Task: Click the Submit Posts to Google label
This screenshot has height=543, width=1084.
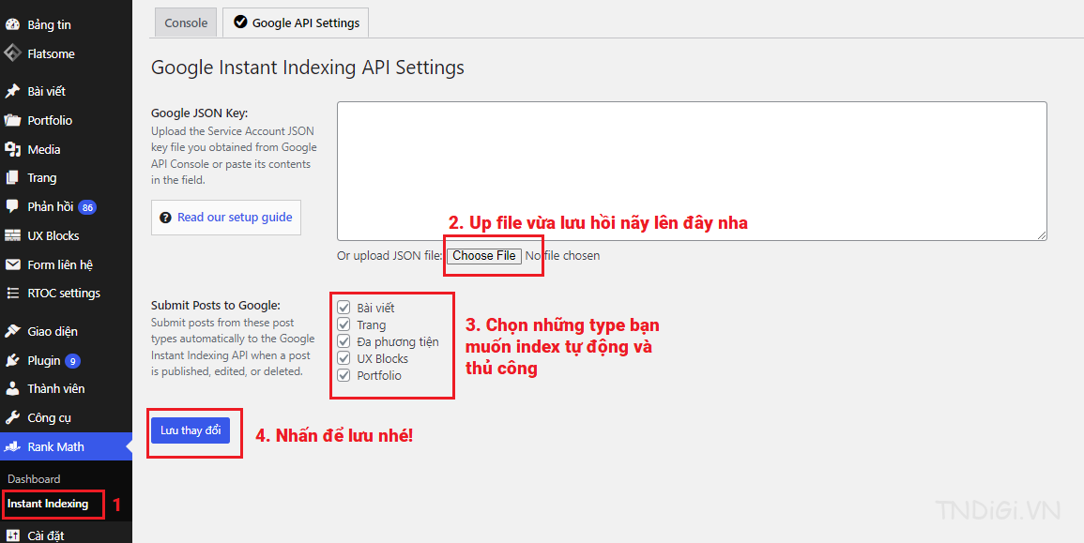Action: click(x=216, y=305)
